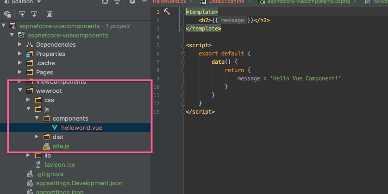This screenshot has width=388, height=194.
Task: Click the .cache folder icon
Action: point(30,63)
